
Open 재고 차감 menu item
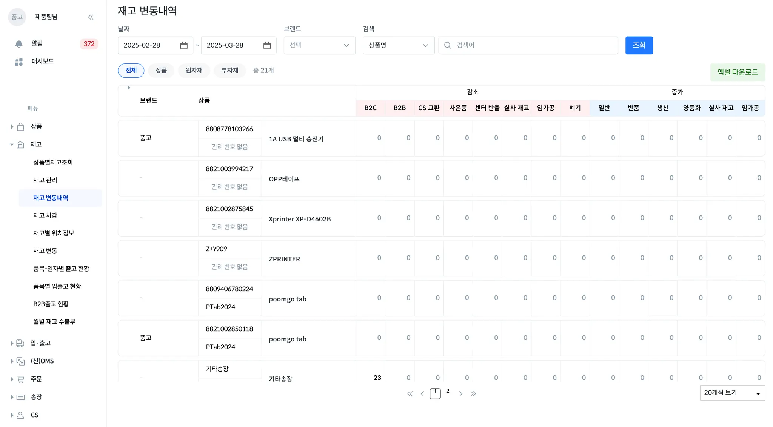(x=45, y=215)
